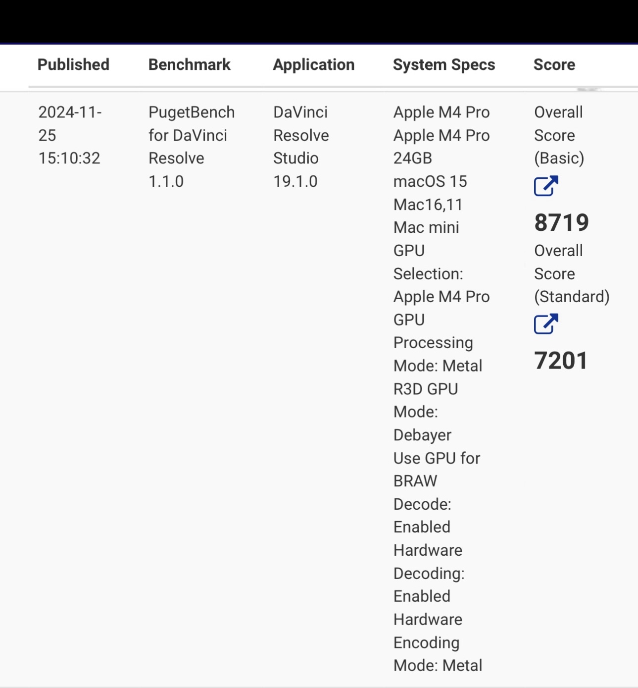Click the 'Selection:' GPU spec line
Viewport: 638px width, 688px height.
(428, 274)
